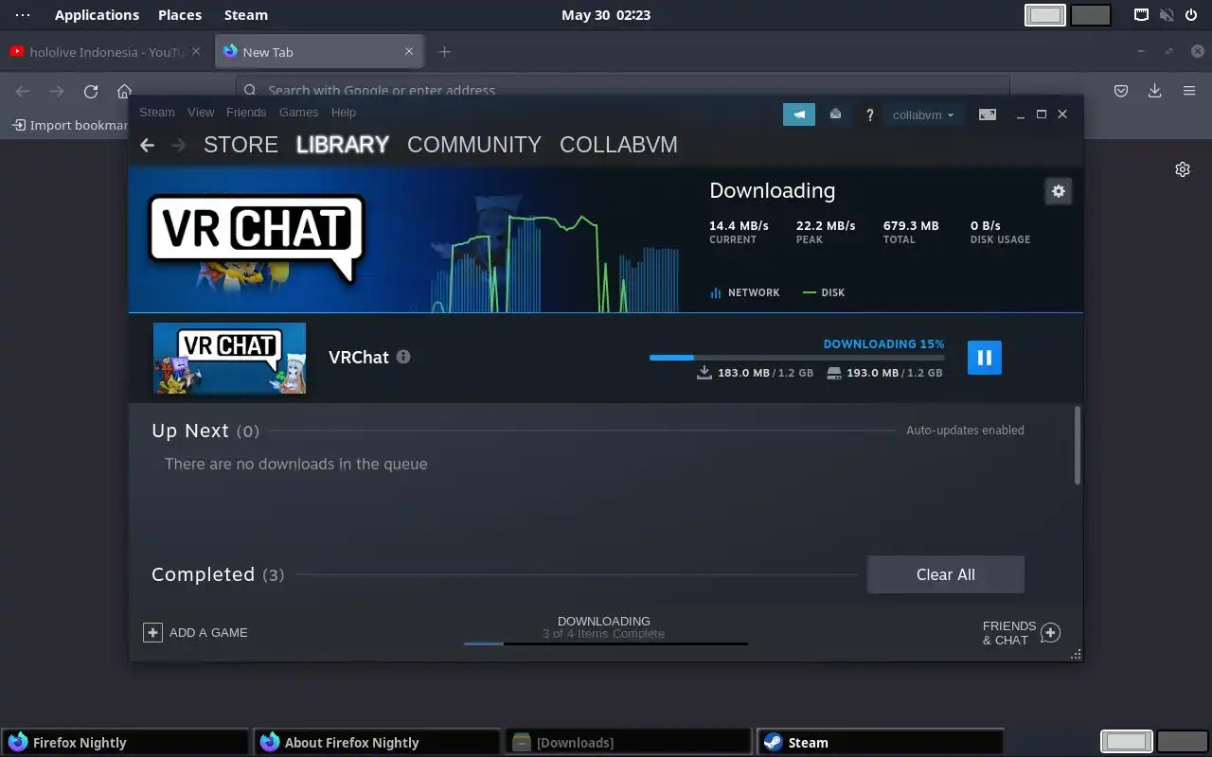The height and width of the screenshot is (757, 1212).
Task: Switch to the COMMUNITY tab
Action: click(x=474, y=145)
